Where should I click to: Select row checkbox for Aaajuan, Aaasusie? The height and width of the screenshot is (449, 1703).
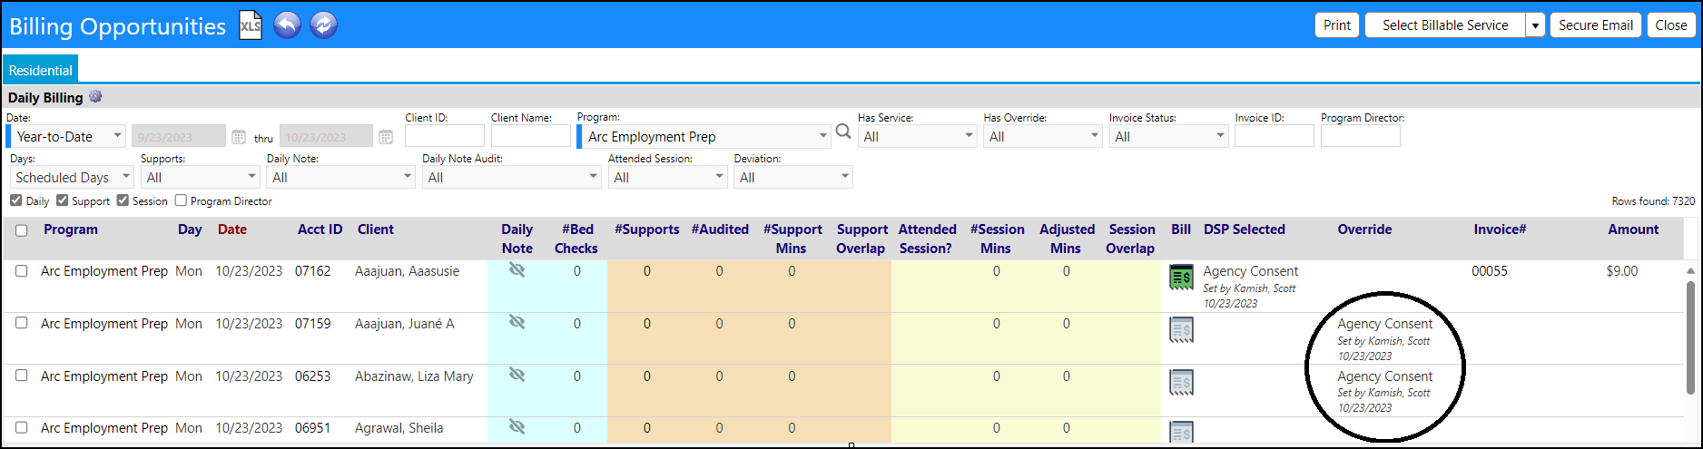pyautogui.click(x=22, y=271)
